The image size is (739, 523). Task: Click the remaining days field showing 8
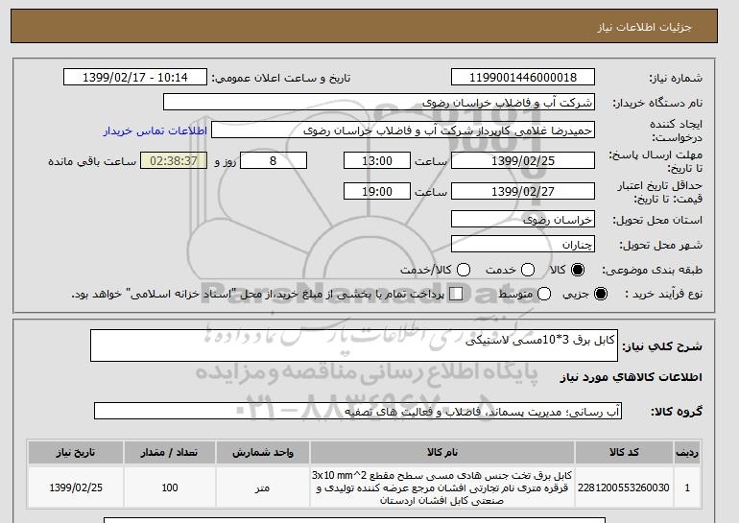274,160
